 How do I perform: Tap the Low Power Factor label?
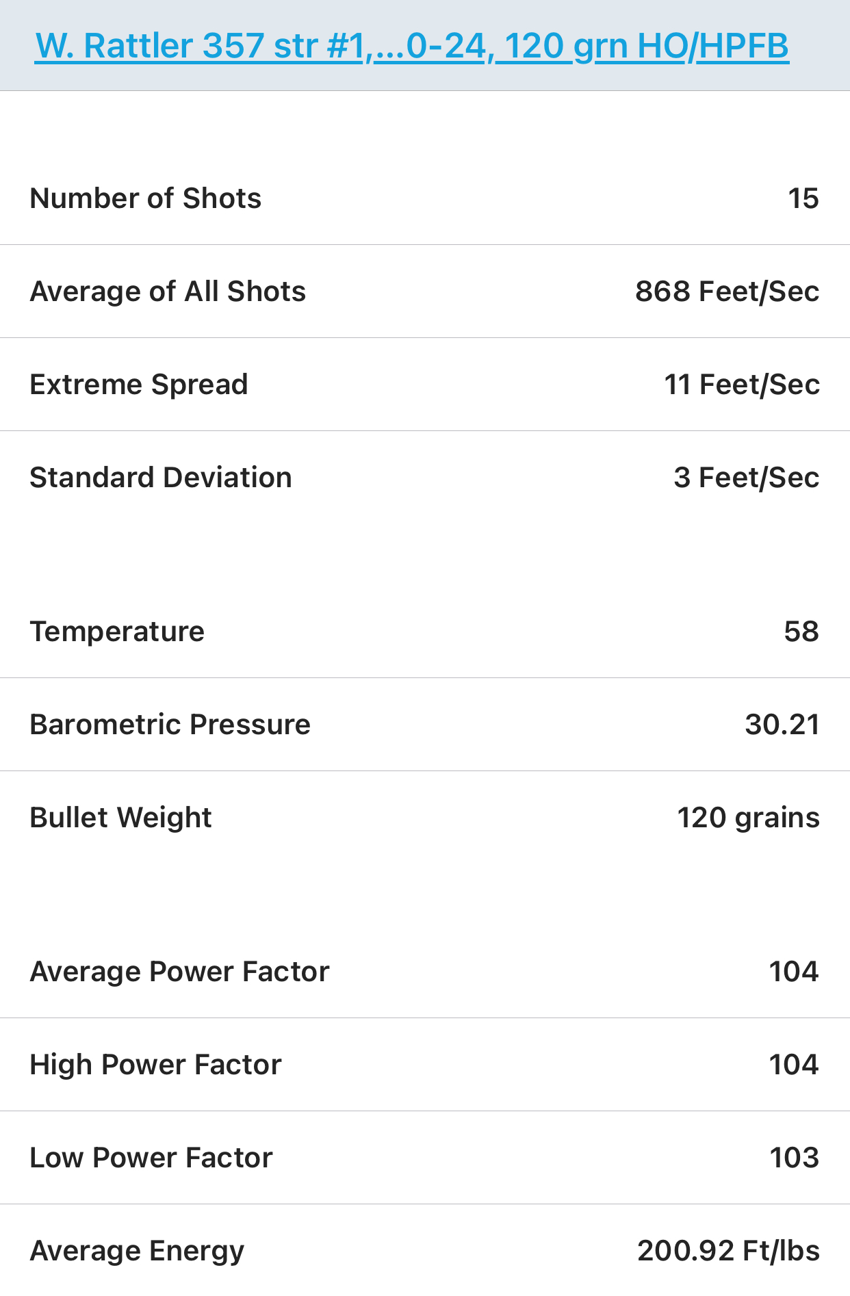[x=151, y=1158]
